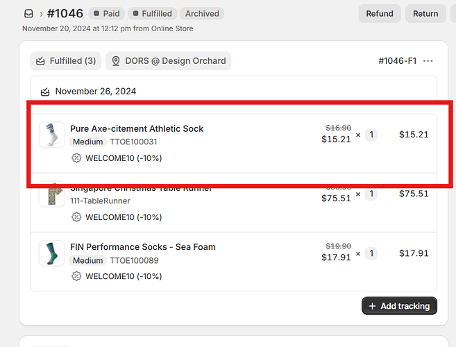Click the Fulfilled (3) status badge
The height and width of the screenshot is (347, 456).
[x=66, y=61]
